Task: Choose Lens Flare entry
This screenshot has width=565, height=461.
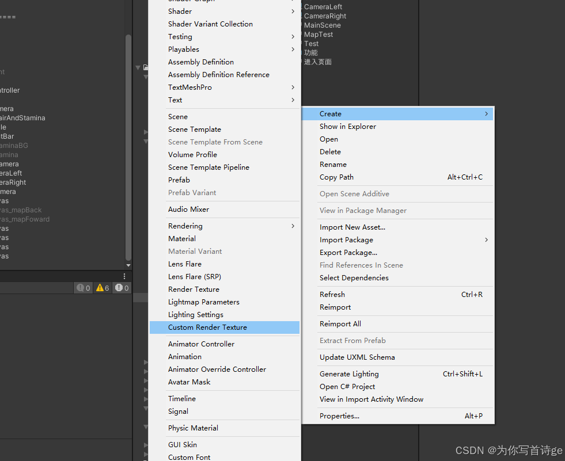Action: pos(225,264)
